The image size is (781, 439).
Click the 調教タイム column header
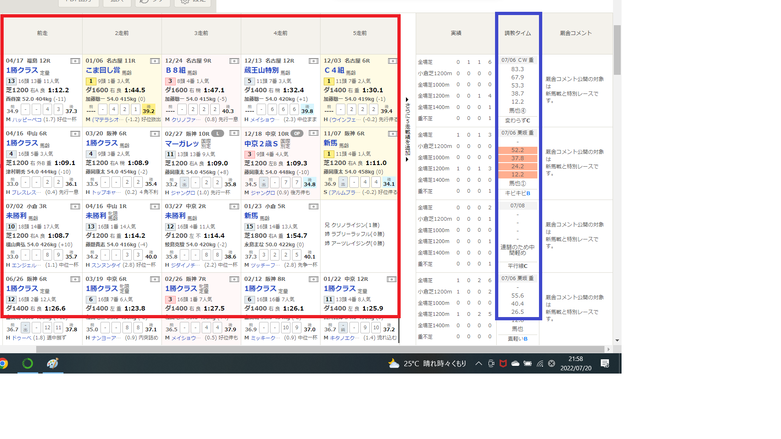point(518,33)
